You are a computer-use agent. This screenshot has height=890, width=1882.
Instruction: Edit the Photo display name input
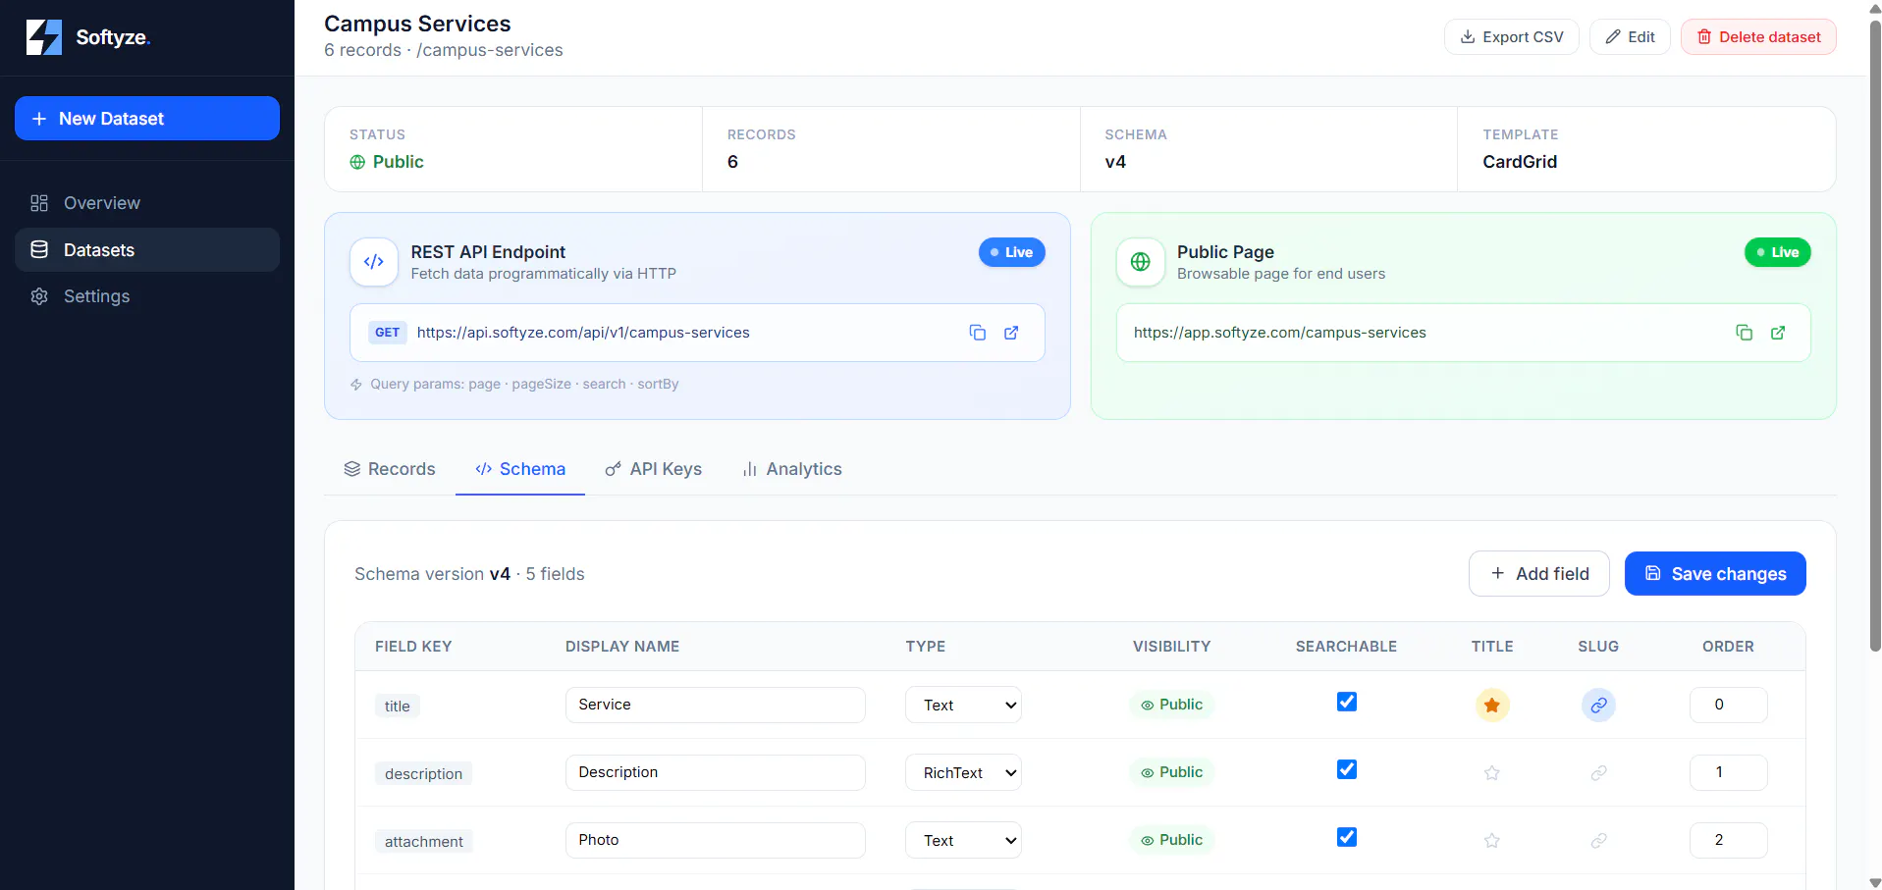click(x=716, y=840)
